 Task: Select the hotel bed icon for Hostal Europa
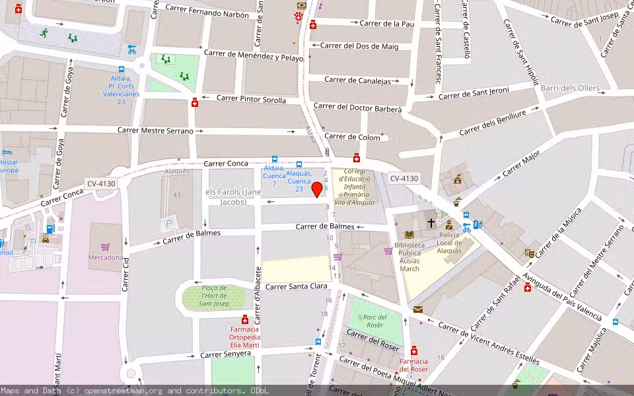tap(7, 152)
